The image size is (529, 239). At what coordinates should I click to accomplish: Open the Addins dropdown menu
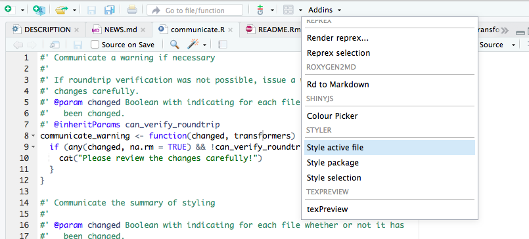tap(324, 10)
